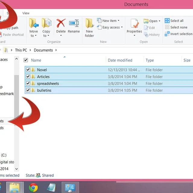Open the Properties dropdown arrow
The height and width of the screenshot is (193, 193).
click(x=134, y=36)
